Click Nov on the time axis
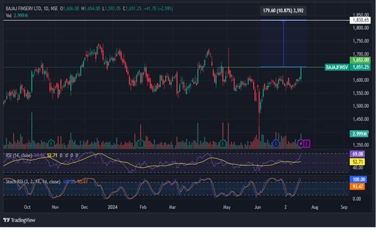This screenshot has height=236, width=376. pyautogui.click(x=55, y=207)
